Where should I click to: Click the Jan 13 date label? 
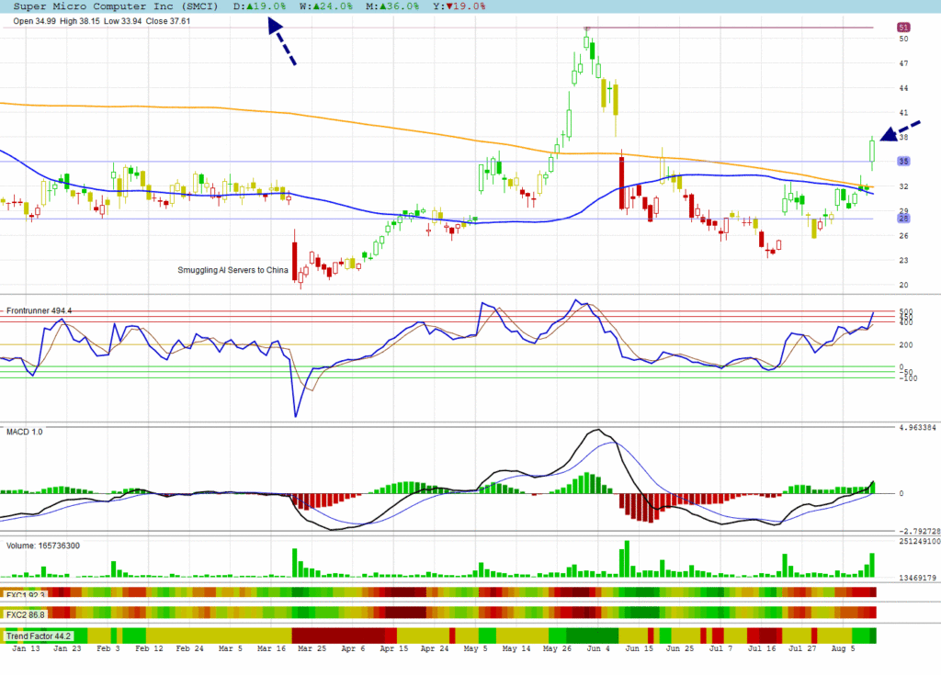pyautogui.click(x=26, y=648)
